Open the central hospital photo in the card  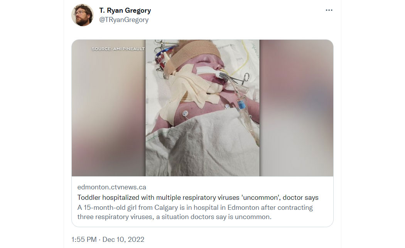coord(202,108)
